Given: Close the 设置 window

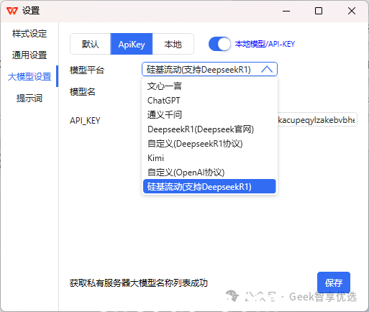Looking at the screenshot, I should [352, 11].
